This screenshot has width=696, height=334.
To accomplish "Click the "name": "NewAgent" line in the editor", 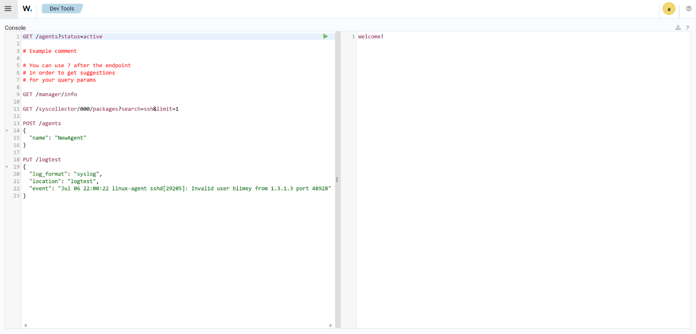I will 58,138.
